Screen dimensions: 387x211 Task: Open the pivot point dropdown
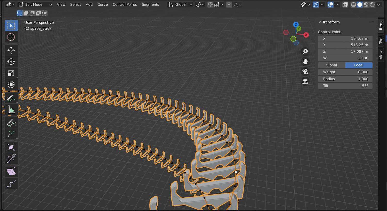(200, 5)
